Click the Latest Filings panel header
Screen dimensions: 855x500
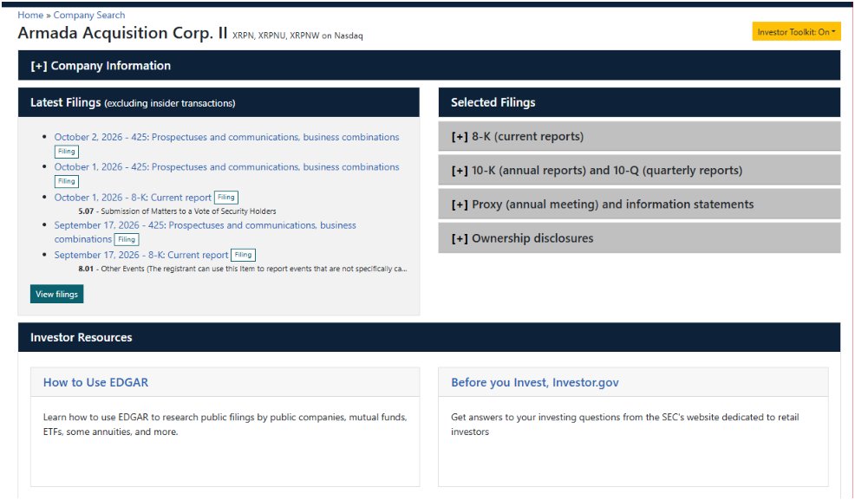[x=219, y=102]
